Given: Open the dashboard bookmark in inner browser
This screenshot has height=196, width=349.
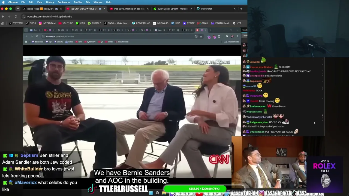Looking at the screenshot, I should tap(38, 42).
